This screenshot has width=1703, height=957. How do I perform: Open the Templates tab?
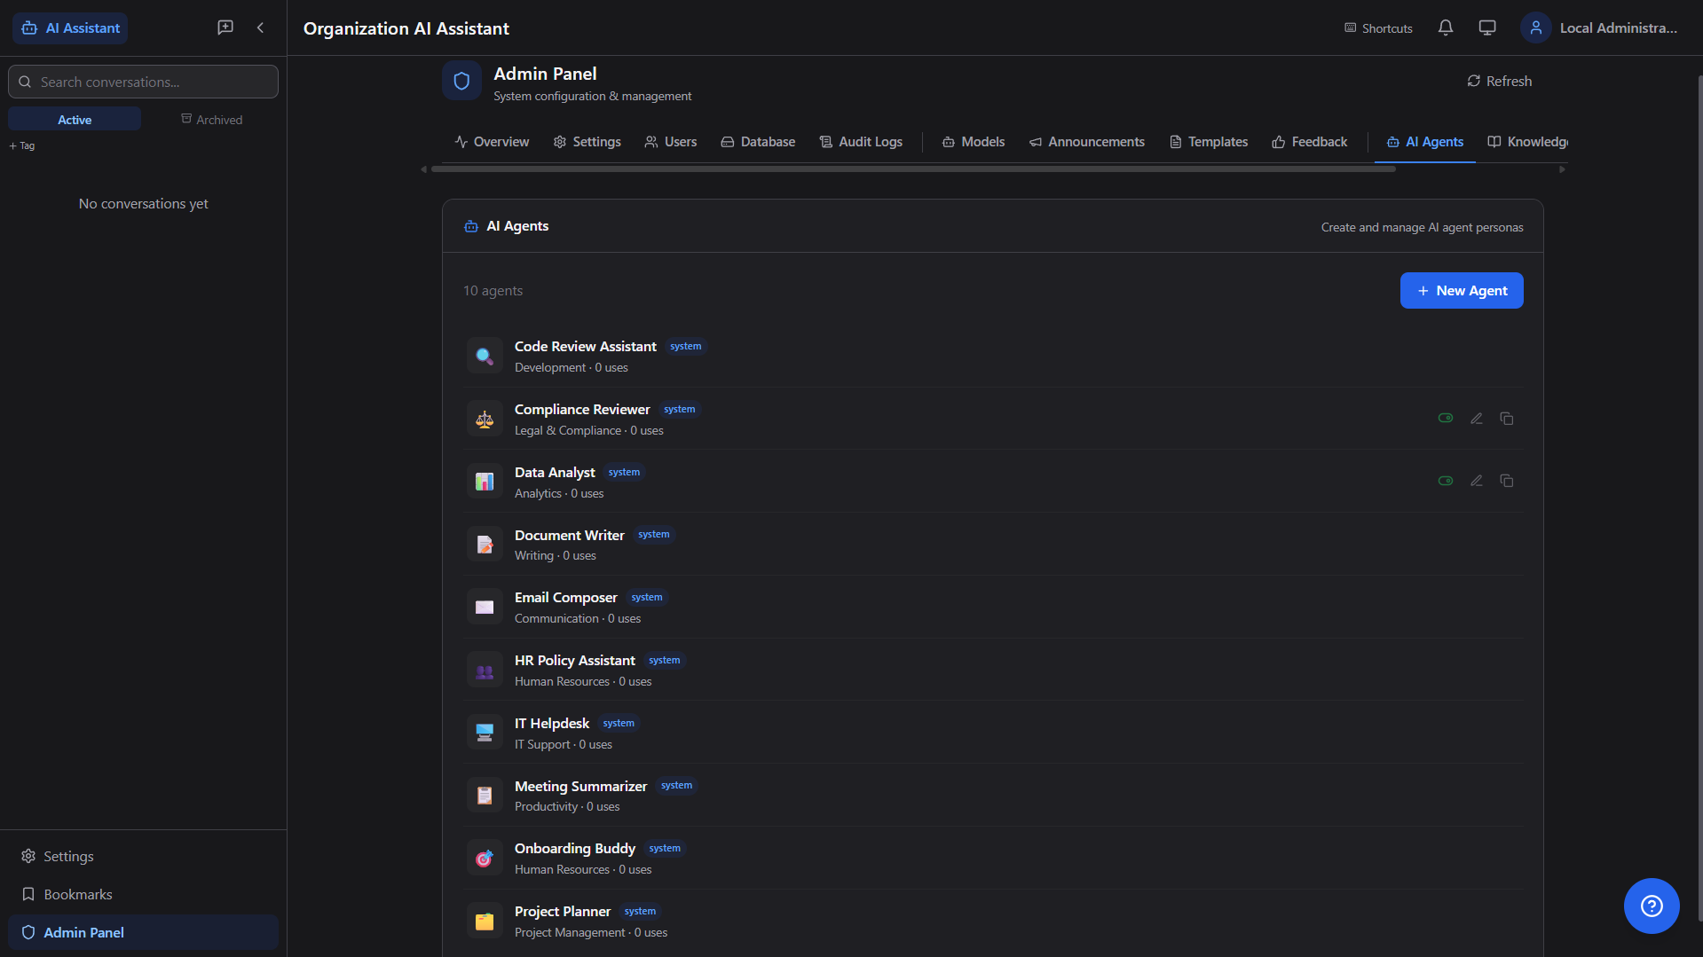[x=1208, y=142]
